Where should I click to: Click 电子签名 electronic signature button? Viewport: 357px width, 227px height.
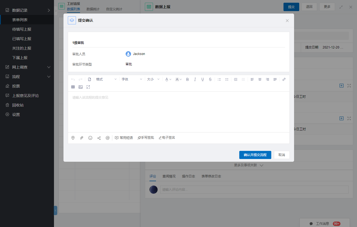[x=167, y=138]
